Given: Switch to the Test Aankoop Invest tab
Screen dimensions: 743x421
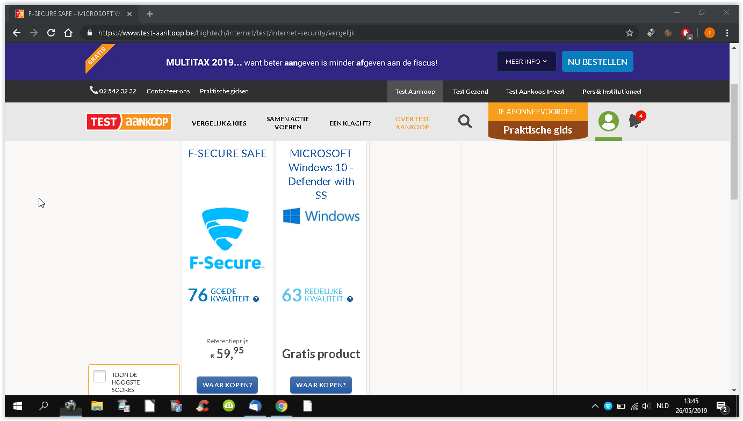Looking at the screenshot, I should [x=535, y=91].
